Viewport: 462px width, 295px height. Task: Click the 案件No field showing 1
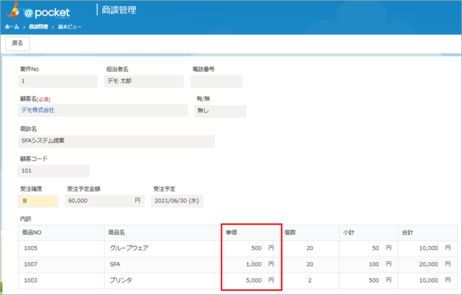(x=58, y=81)
